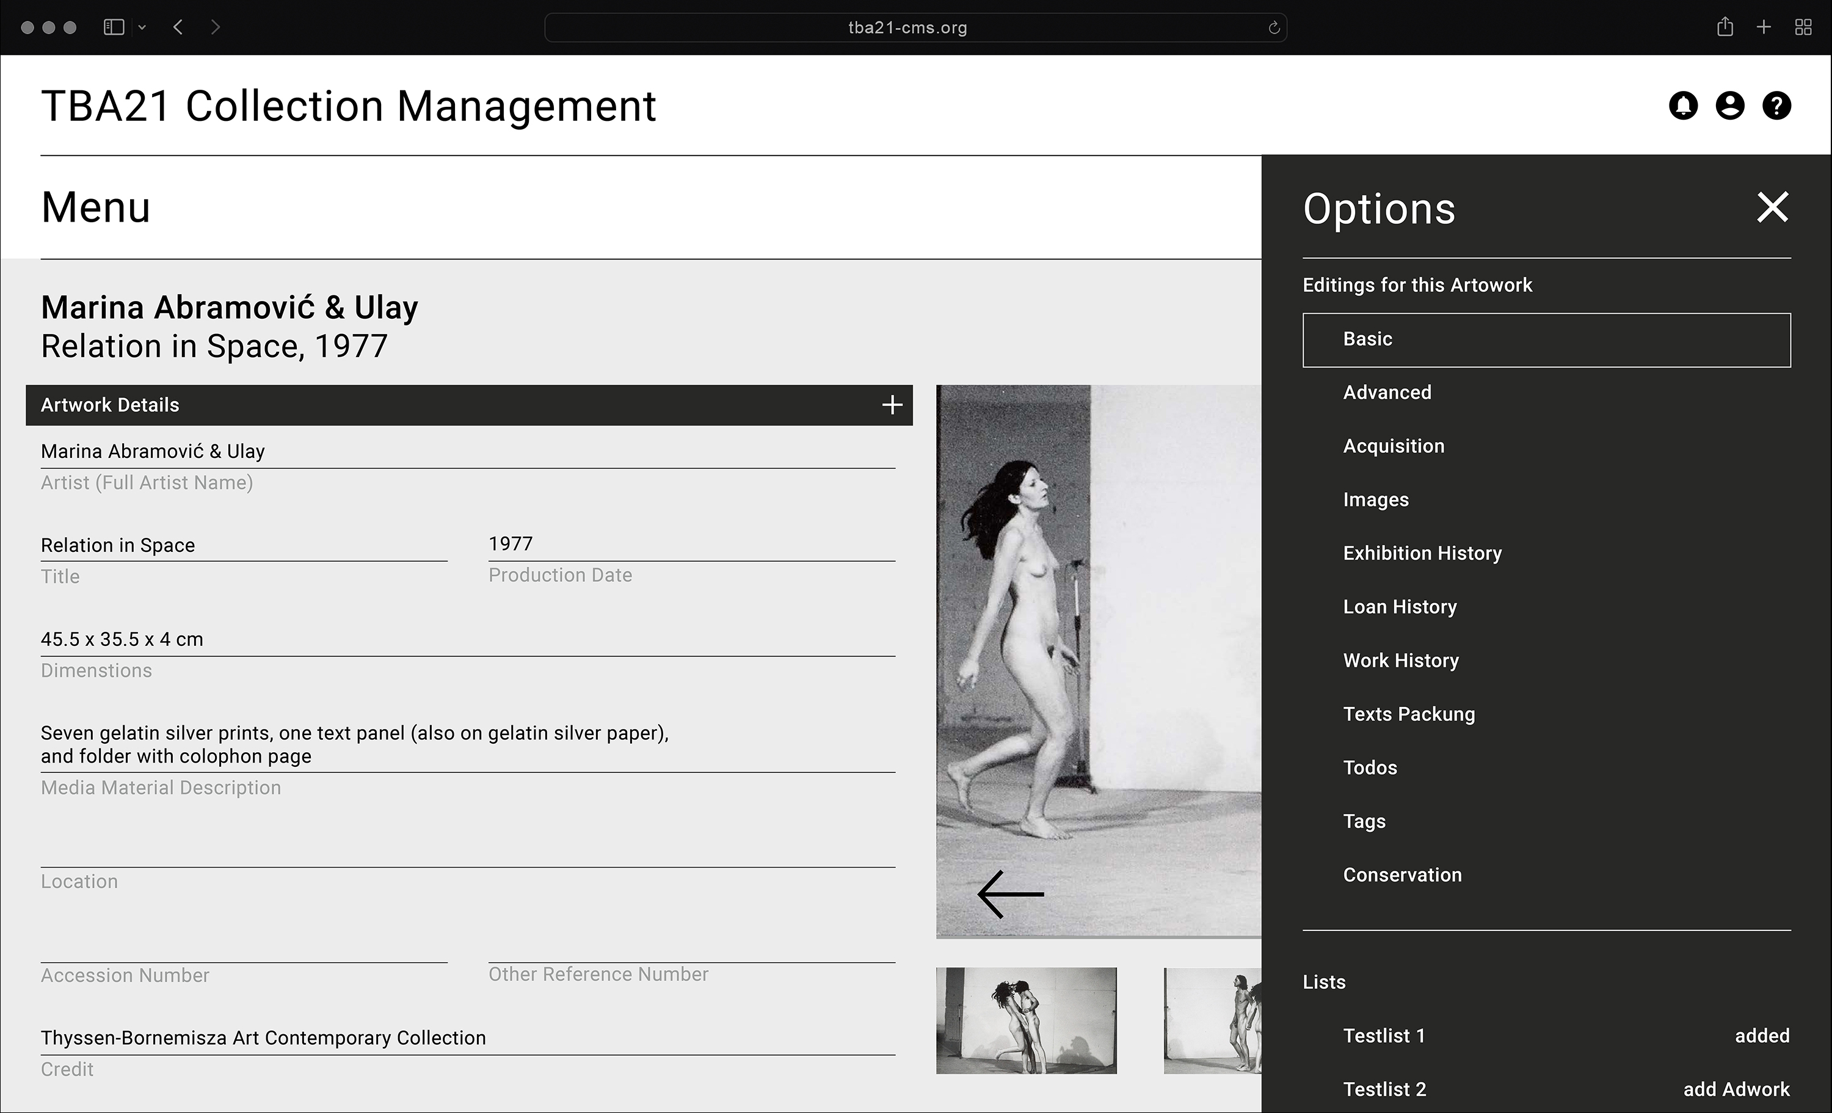The height and width of the screenshot is (1113, 1832).
Task: Open a new browser tab
Action: tap(1764, 27)
